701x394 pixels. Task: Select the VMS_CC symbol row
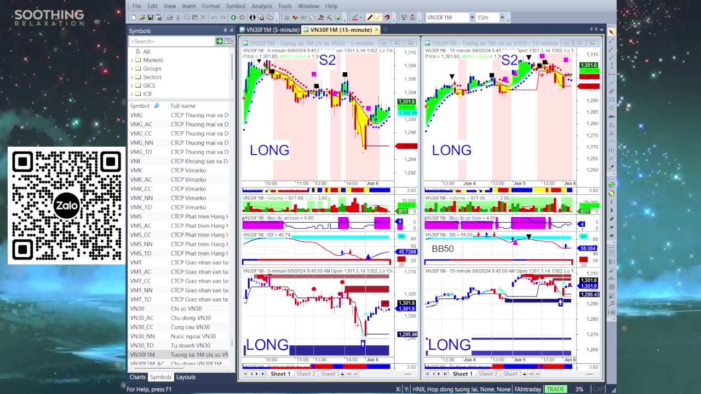point(179,235)
